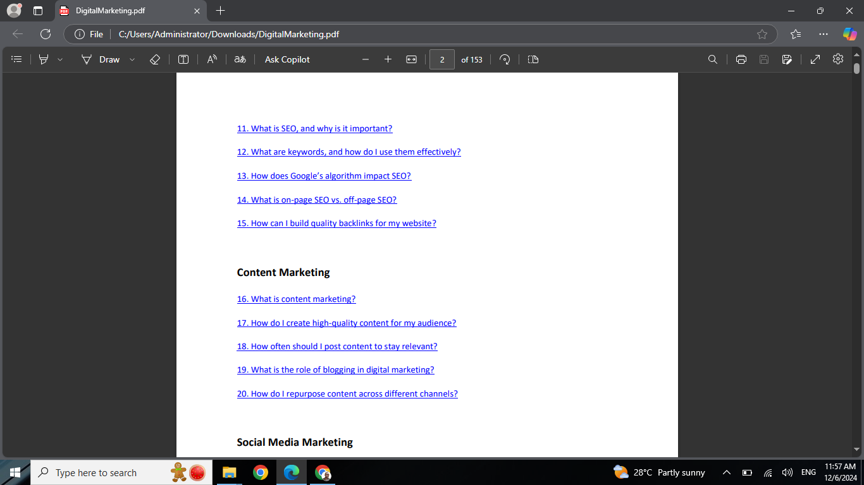Activate the Erase tool
Viewport: 864px width, 485px height.
click(154, 59)
